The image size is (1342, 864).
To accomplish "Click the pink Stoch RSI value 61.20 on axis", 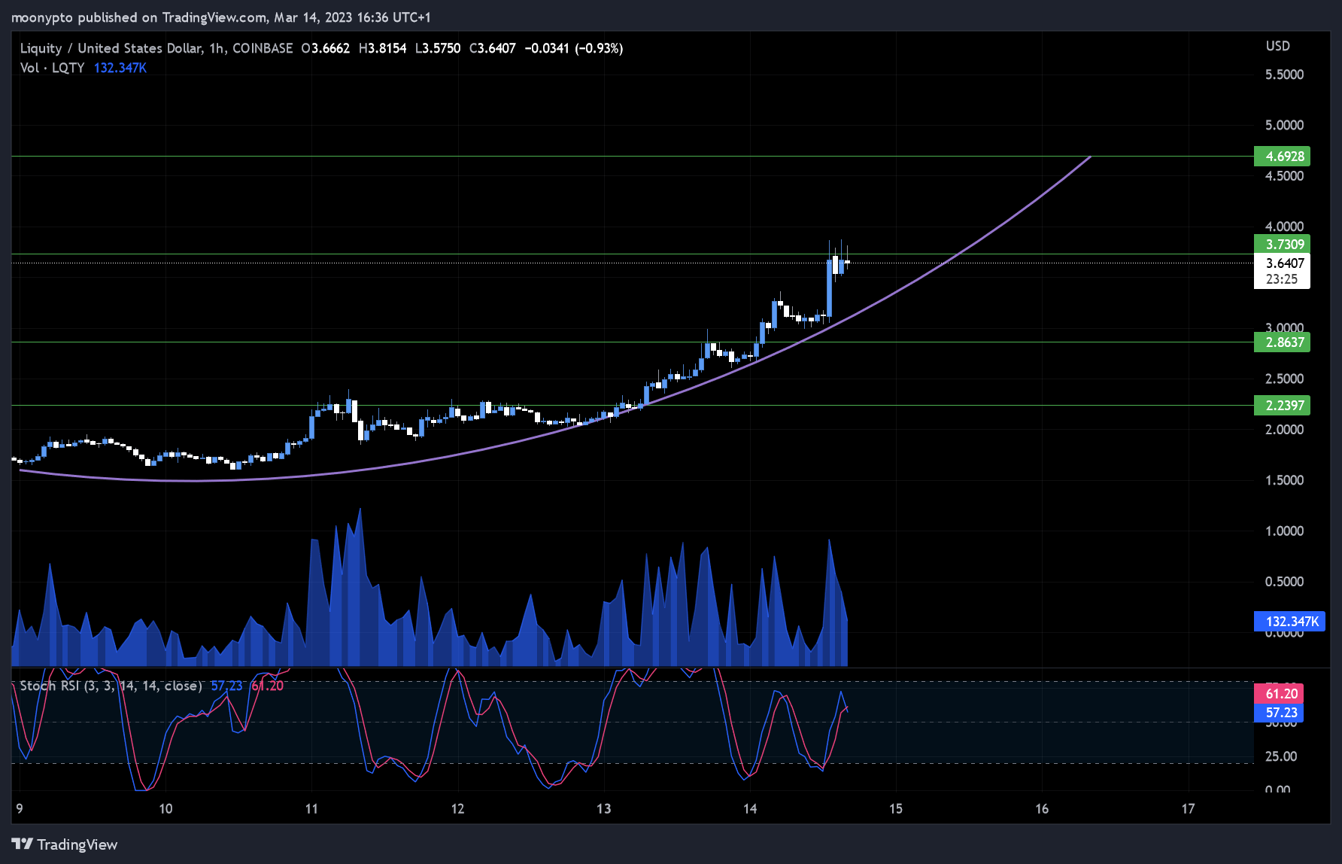I will 1279,694.
